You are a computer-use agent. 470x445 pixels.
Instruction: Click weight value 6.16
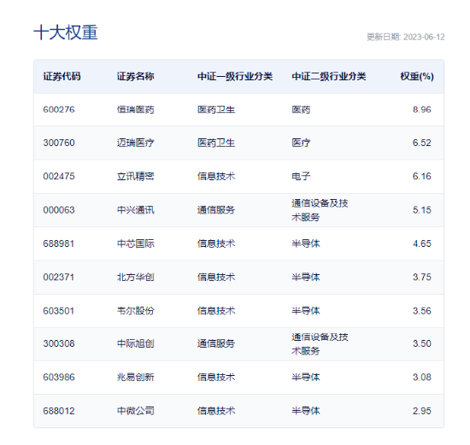click(422, 176)
